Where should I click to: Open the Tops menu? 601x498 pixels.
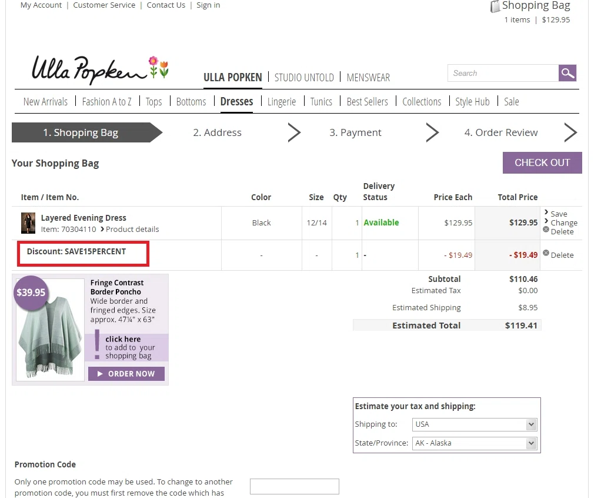(x=153, y=102)
